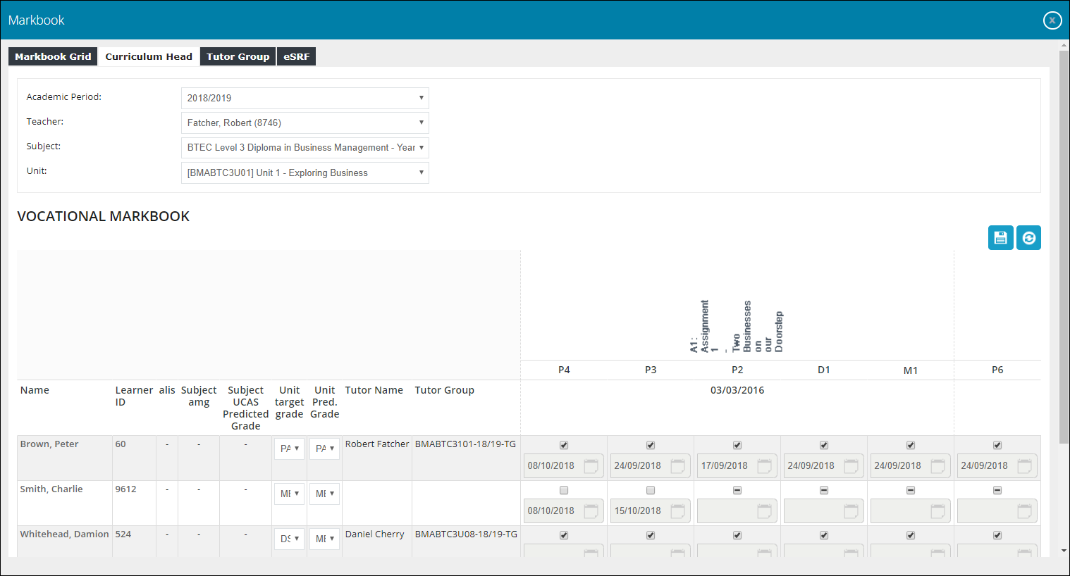Click the save markbook icon
This screenshot has width=1070, height=576.
coord(1000,238)
